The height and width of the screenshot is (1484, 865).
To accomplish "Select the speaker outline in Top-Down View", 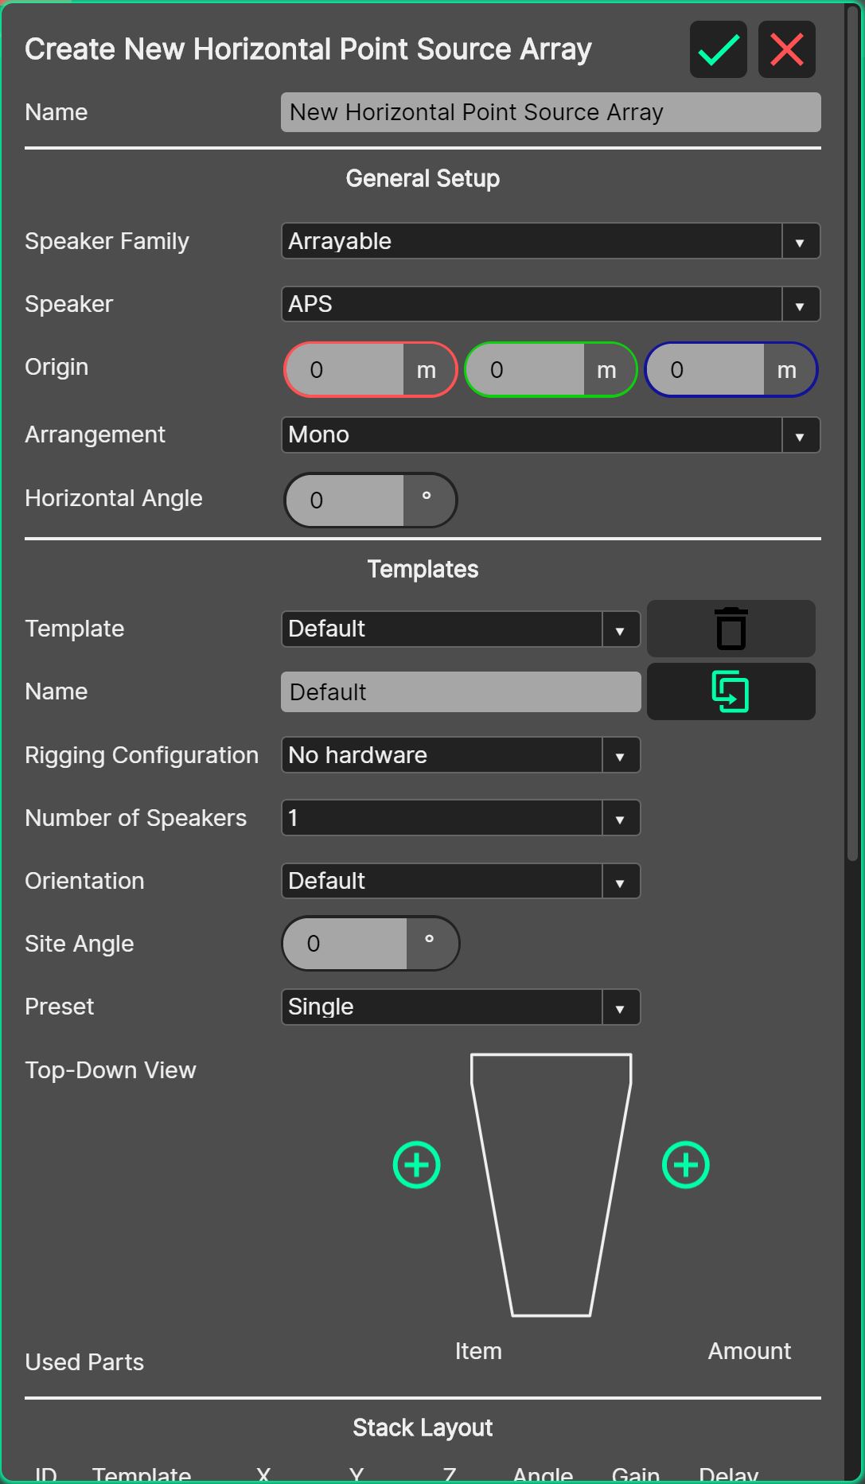I will [x=551, y=1184].
